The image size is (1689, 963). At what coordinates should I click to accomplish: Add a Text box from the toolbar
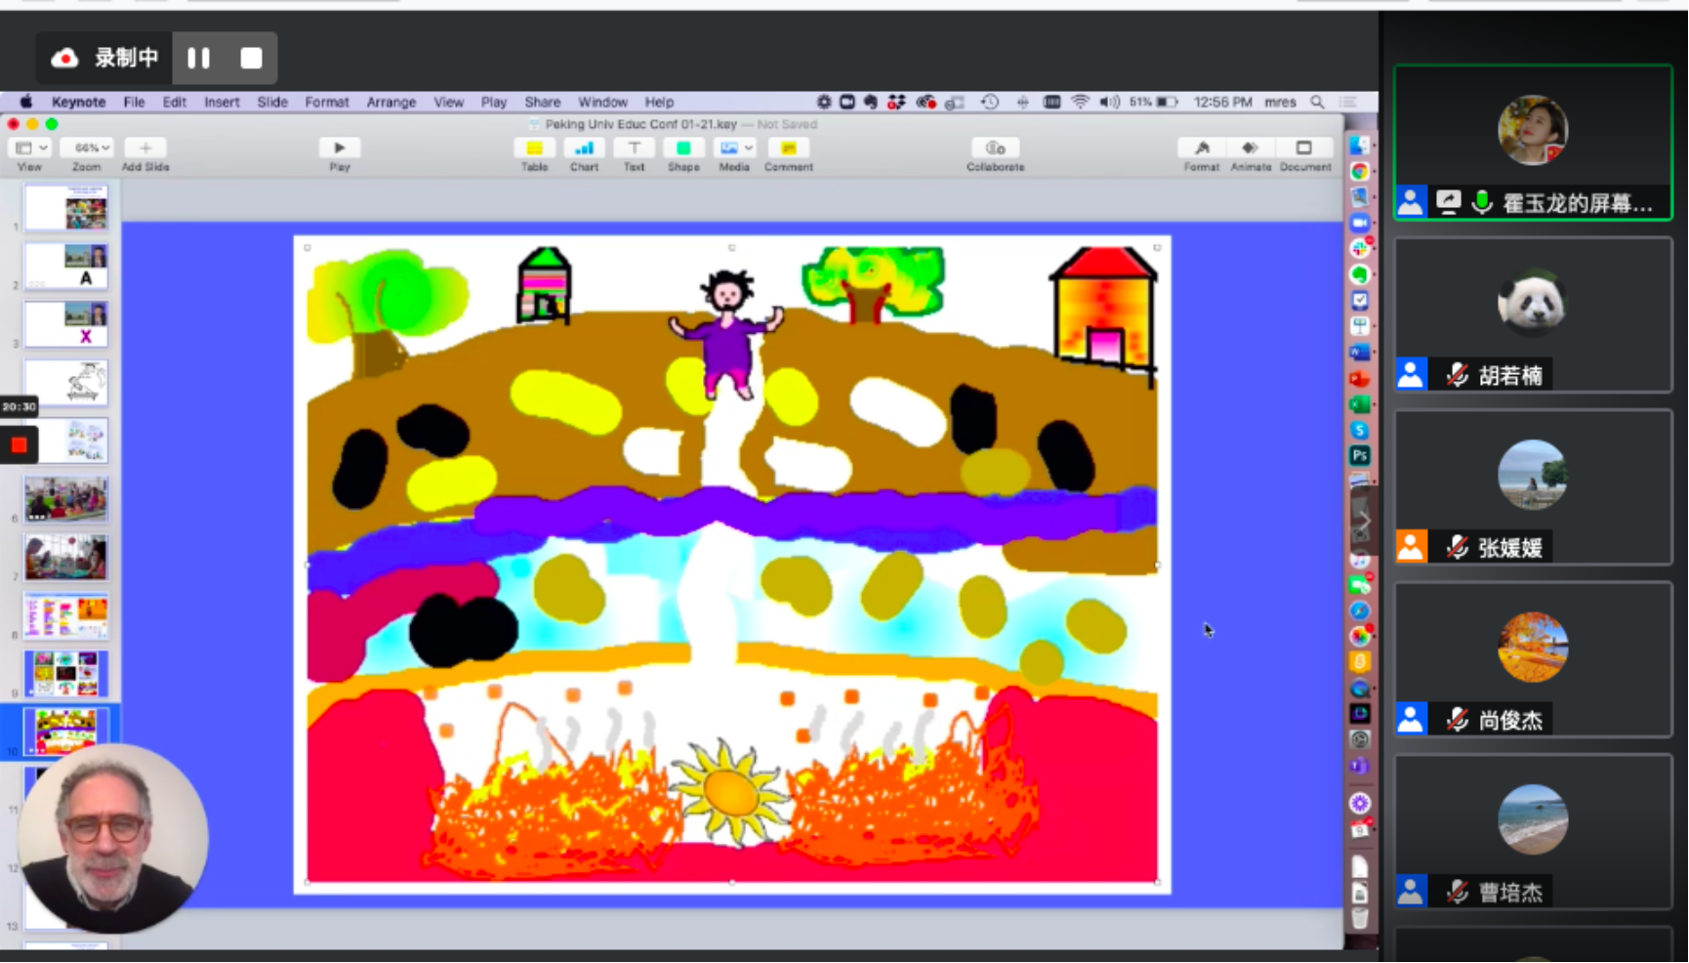(634, 148)
